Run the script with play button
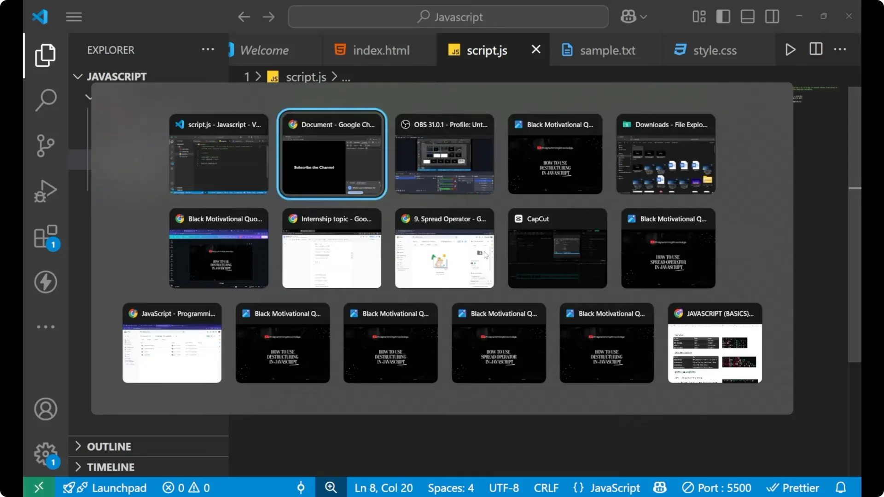The width and height of the screenshot is (884, 497). coord(790,50)
